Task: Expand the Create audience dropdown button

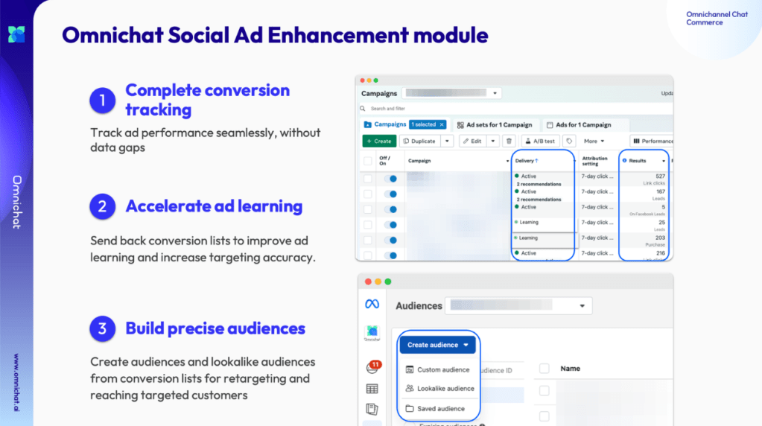Action: (x=437, y=345)
